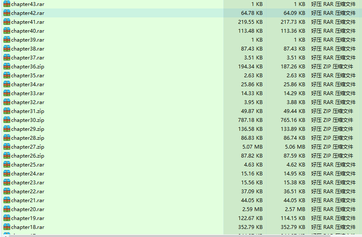Screen dimensions: 362x237
Task: Select the chapter26.zip file name
Action: (28, 155)
